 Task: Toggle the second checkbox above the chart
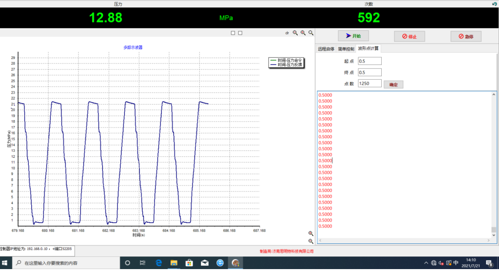pos(240,33)
